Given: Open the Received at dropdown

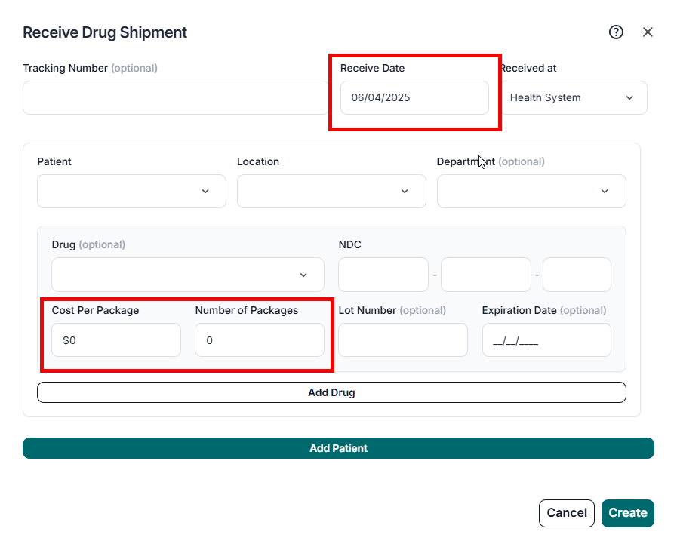Looking at the screenshot, I should coord(573,97).
